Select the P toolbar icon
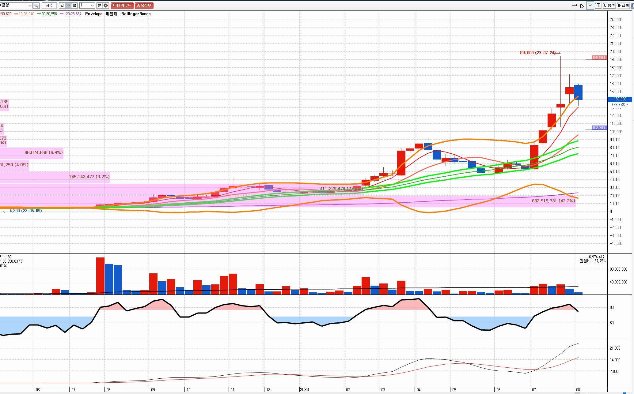The image size is (634, 394). pos(590,5)
